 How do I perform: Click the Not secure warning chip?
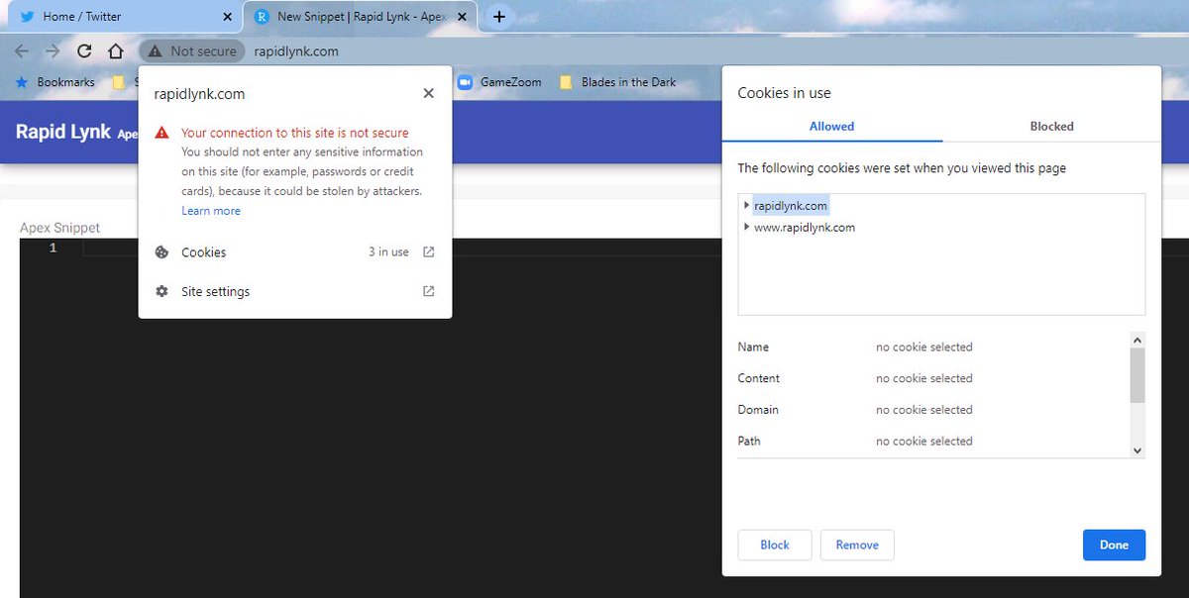coord(191,51)
